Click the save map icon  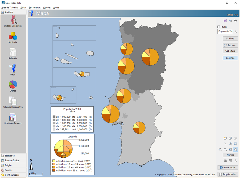tap(225, 21)
